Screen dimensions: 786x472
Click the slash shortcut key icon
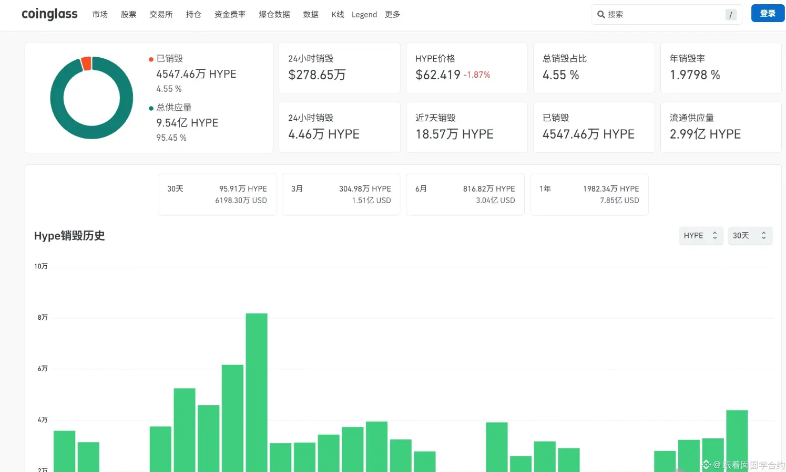(731, 15)
